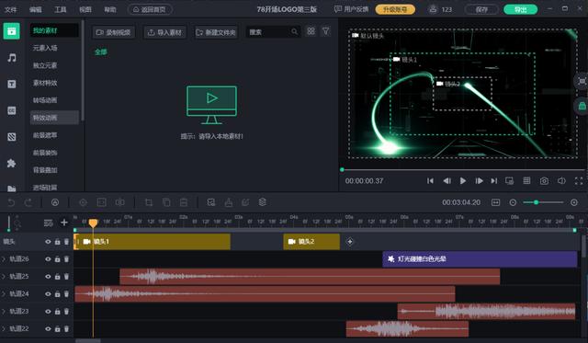The height and width of the screenshot is (343, 588).
Task: Hide track 轨道22 using its eye icon
Action: (48, 328)
